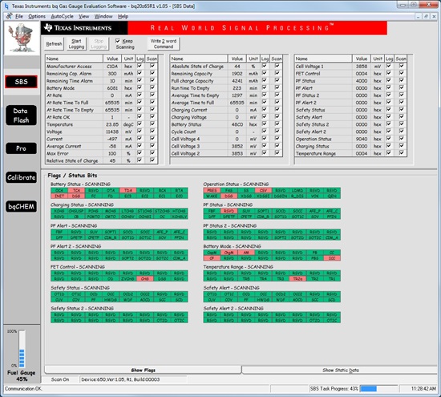Open the AutoCycle menu

(63, 16)
